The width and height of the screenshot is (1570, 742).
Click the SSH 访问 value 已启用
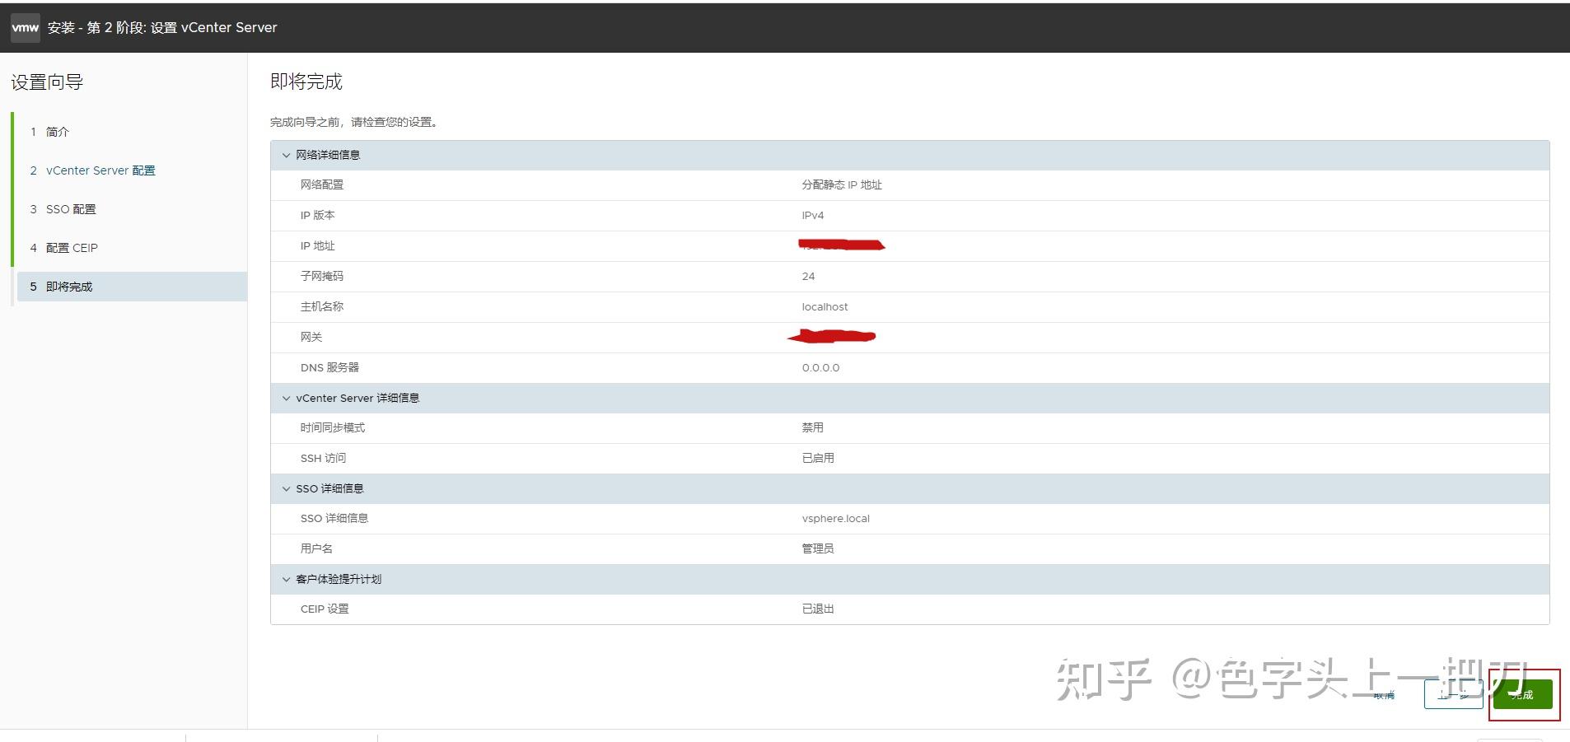tap(818, 459)
